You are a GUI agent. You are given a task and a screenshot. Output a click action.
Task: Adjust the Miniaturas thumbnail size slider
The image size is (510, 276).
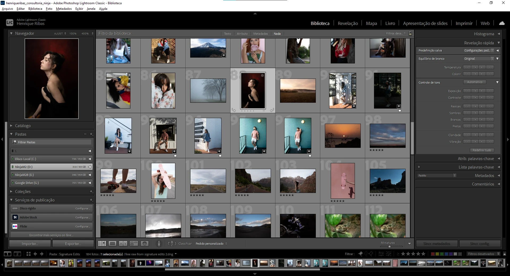coord(389,247)
